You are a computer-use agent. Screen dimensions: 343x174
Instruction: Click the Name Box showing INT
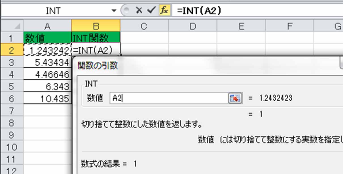(x=53, y=11)
